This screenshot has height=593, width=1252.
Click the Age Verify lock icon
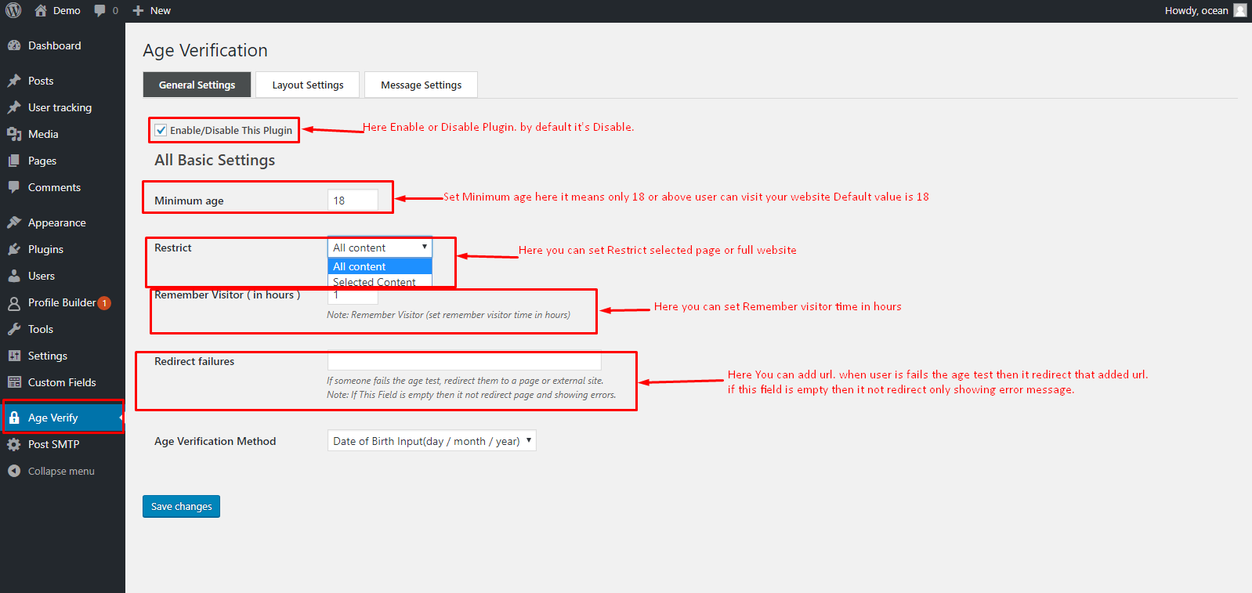click(14, 418)
